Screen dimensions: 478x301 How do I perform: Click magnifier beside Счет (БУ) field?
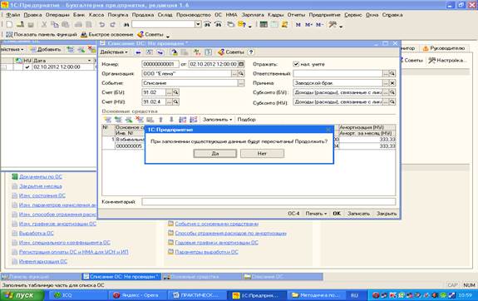pos(176,92)
